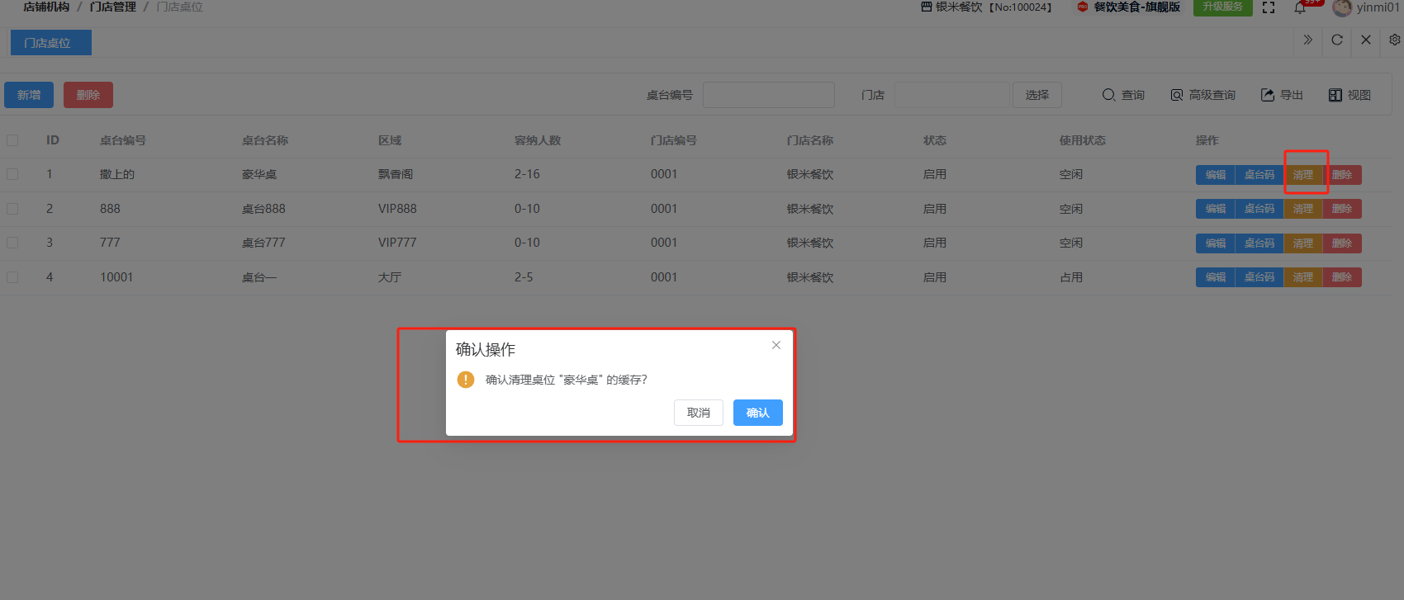Click the 导出 export icon
Viewport: 1404px width, 600px height.
(1282, 95)
